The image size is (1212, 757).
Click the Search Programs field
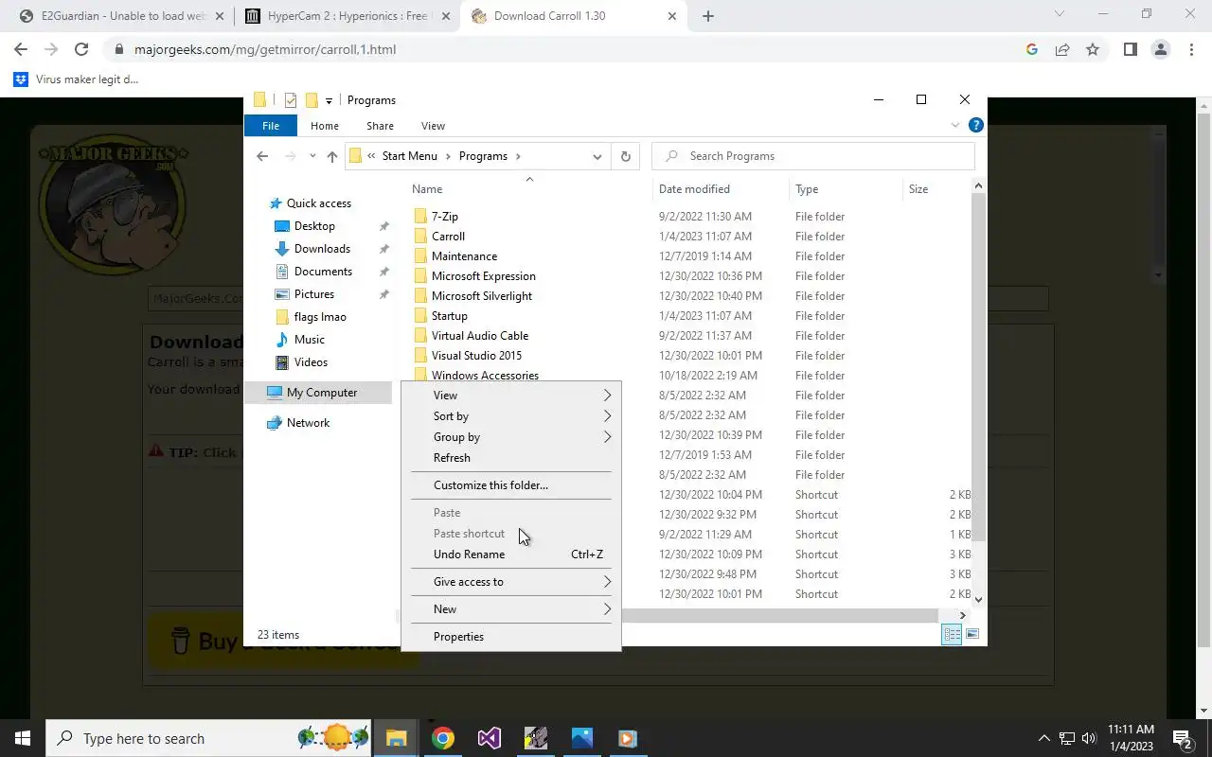tap(813, 156)
